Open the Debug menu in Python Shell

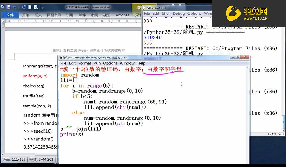tap(179, 13)
